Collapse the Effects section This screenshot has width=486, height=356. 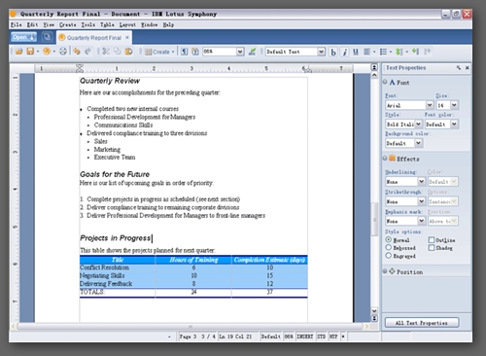click(x=385, y=159)
